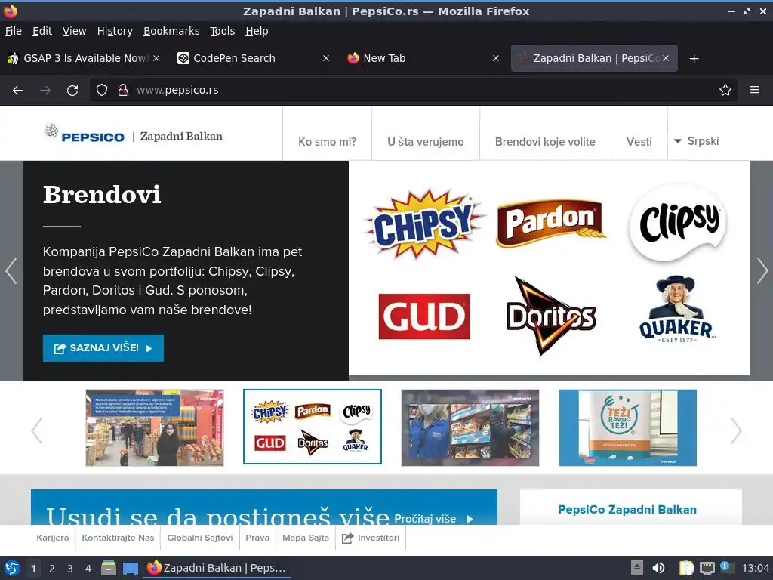773x580 pixels.
Task: Open the Bookmarks menu
Action: click(171, 31)
